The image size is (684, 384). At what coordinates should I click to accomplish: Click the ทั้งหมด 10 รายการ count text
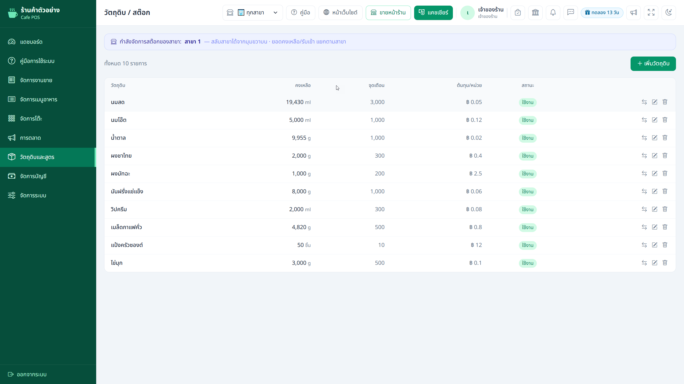click(126, 63)
